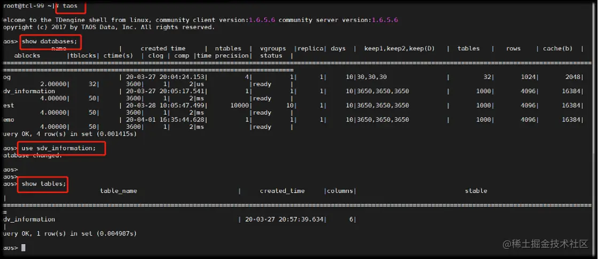Click the 'cache(b)' column header
This screenshot has width=598, height=259.
coord(557,48)
